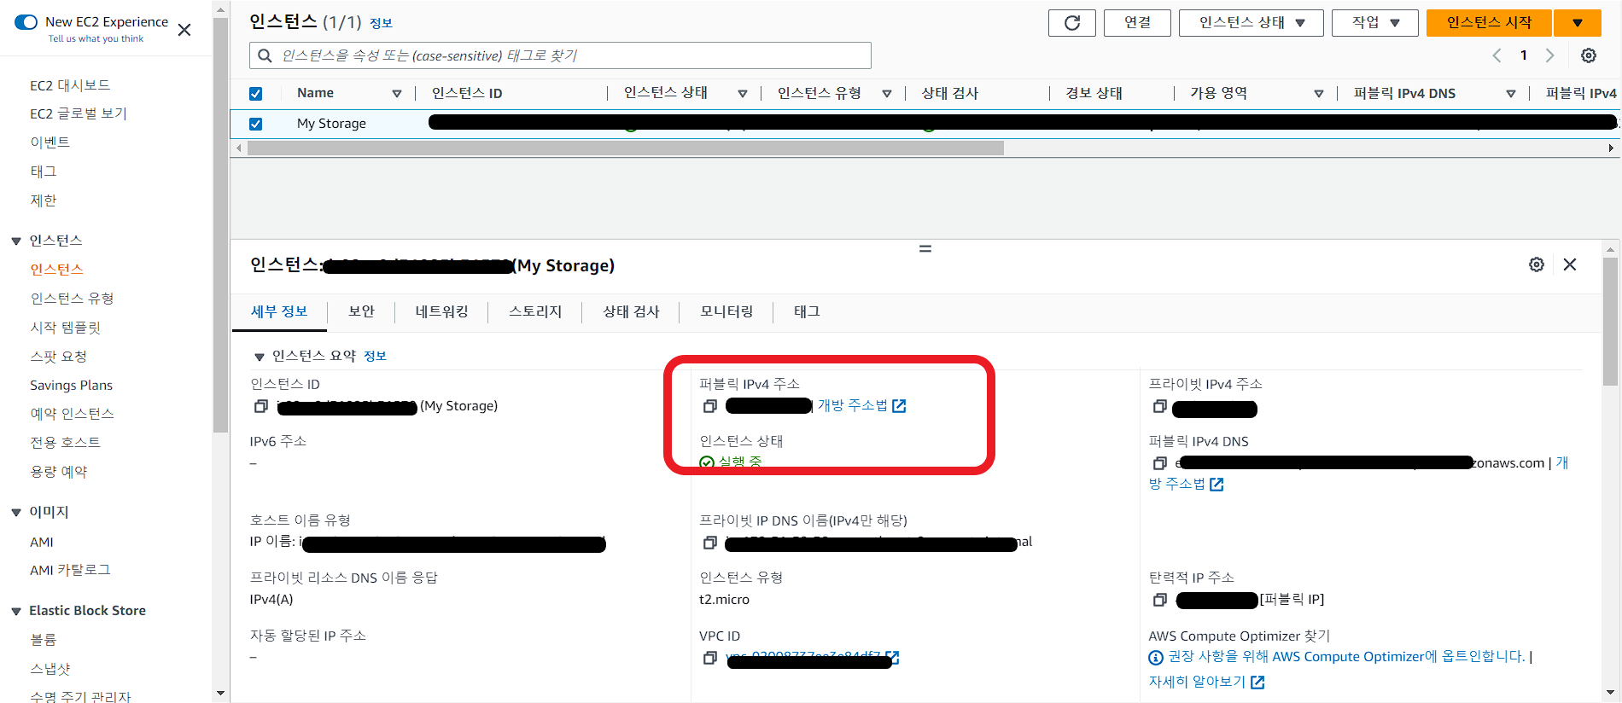The height and width of the screenshot is (703, 1622).
Task: Switch to the 보안 tab
Action: (361, 312)
